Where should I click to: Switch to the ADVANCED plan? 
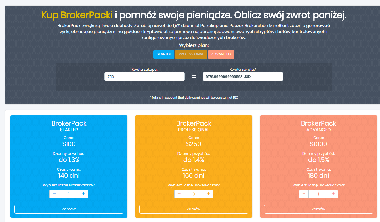pyautogui.click(x=221, y=54)
